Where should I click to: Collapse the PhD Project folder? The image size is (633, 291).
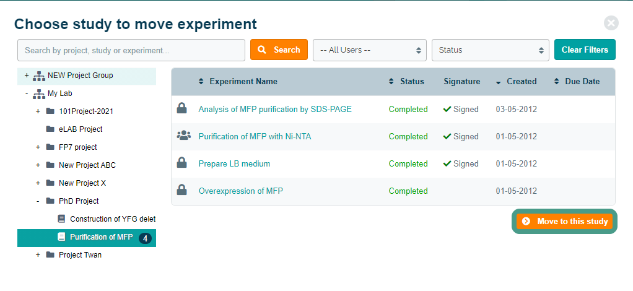(38, 201)
